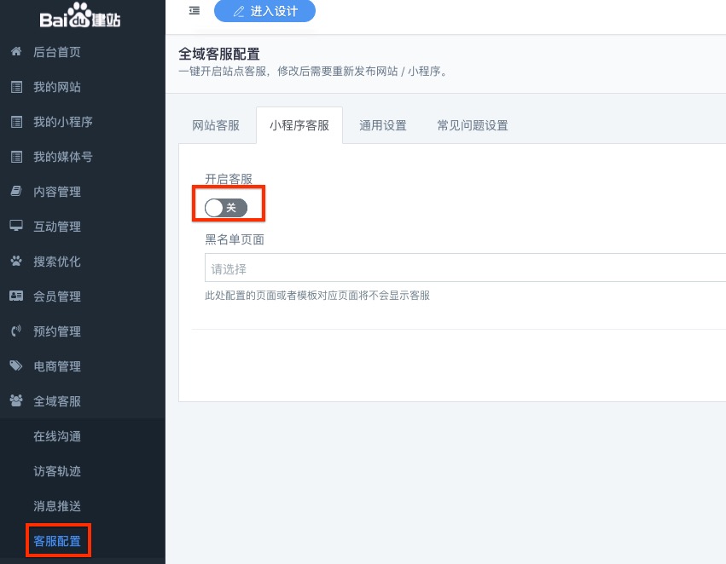Expand the 我的小程序 sidebar menu
This screenshot has width=726, height=564.
[62, 122]
